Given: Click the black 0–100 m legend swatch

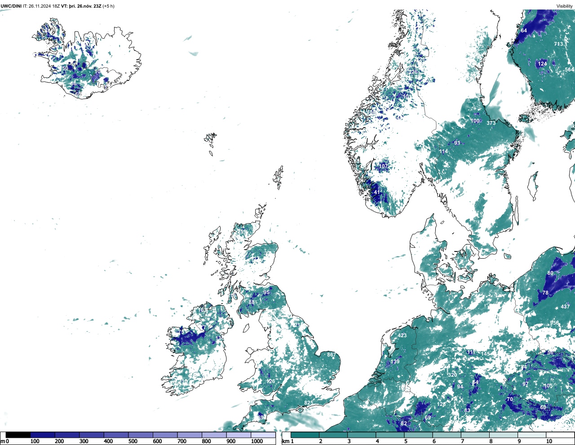Looking at the screenshot, I should tap(18, 435).
